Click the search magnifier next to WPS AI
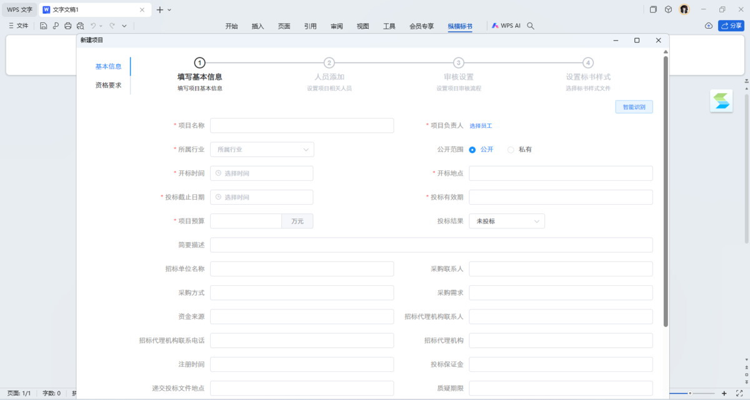The height and width of the screenshot is (400, 750). 530,26
